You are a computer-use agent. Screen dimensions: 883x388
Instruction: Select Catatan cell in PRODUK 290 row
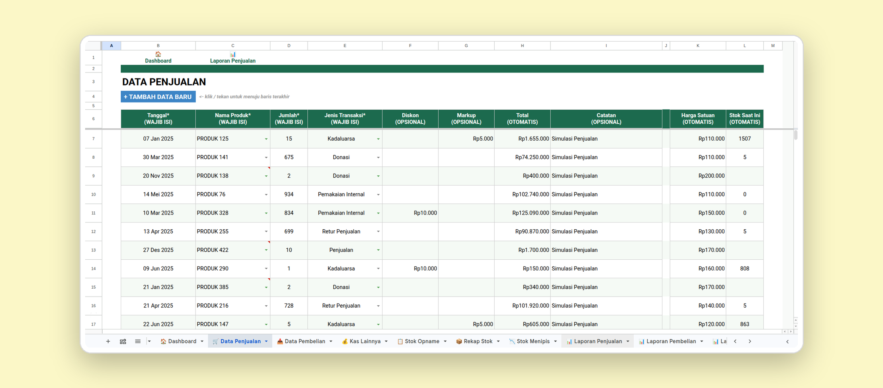pos(606,268)
